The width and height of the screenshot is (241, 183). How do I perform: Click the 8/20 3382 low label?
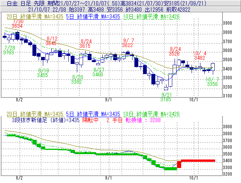click(77, 79)
